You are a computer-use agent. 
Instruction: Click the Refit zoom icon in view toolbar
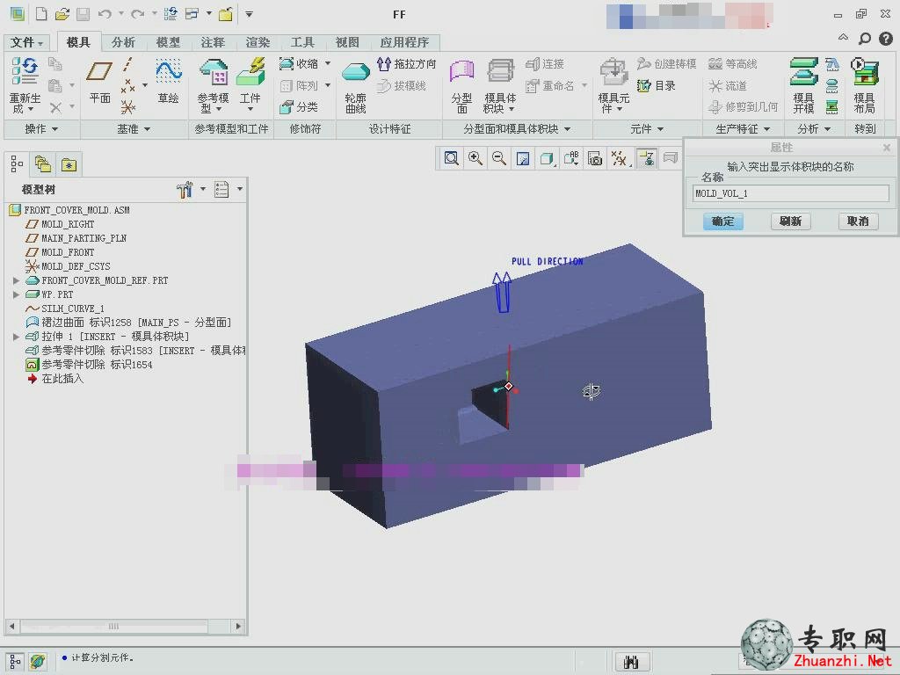tap(451, 158)
